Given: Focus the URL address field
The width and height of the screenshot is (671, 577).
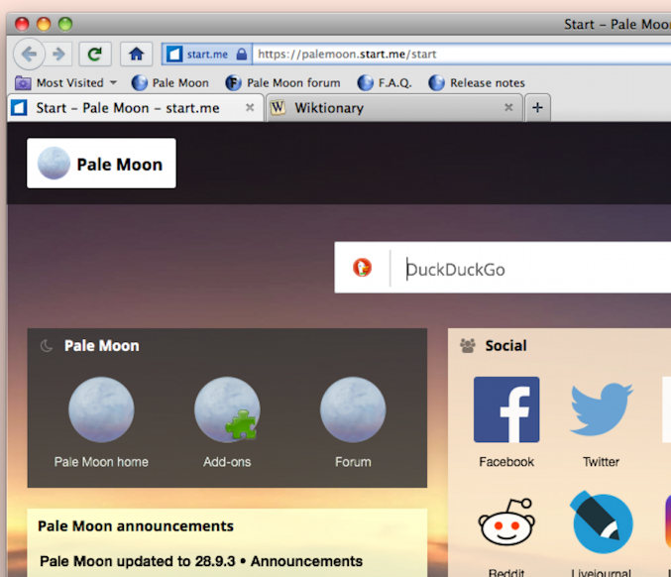Looking at the screenshot, I should (x=462, y=55).
